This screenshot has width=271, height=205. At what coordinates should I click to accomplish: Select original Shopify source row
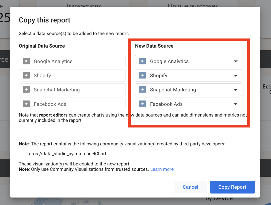pyautogui.click(x=72, y=75)
